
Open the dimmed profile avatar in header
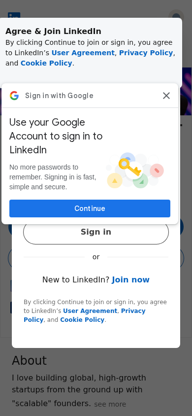176,14
